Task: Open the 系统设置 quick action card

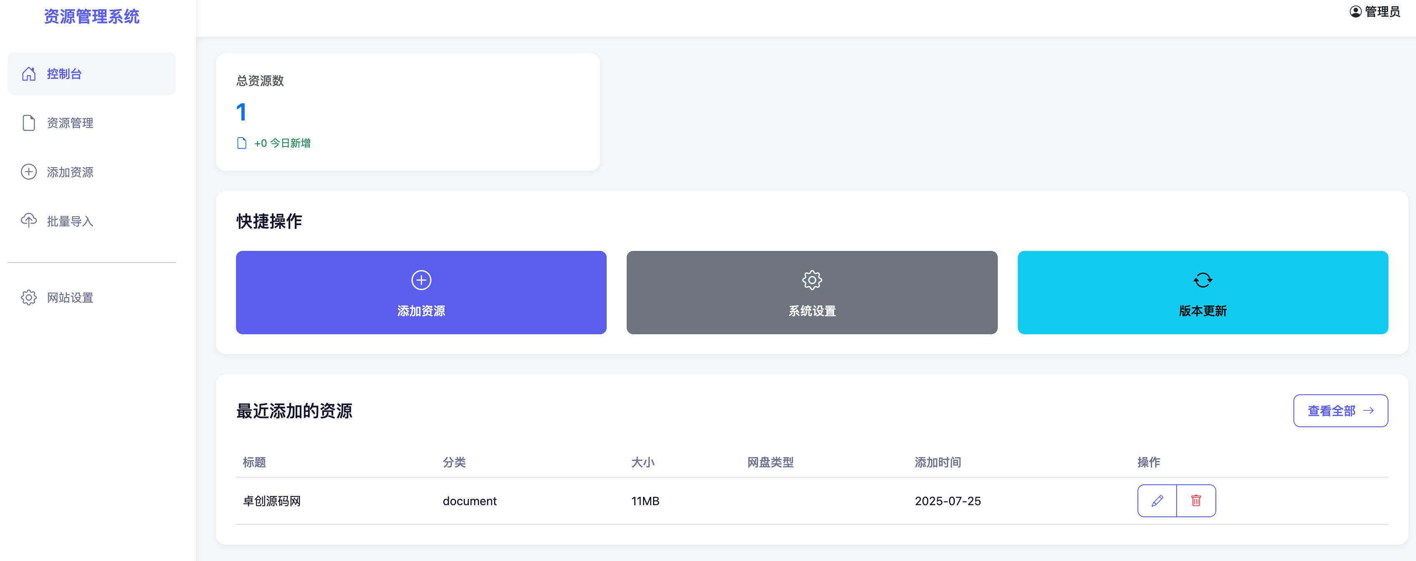Action: (812, 293)
